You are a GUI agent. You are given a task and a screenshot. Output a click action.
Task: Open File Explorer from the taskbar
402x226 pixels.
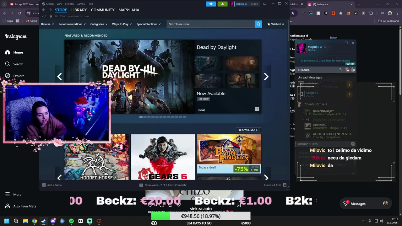[x=25, y=221]
